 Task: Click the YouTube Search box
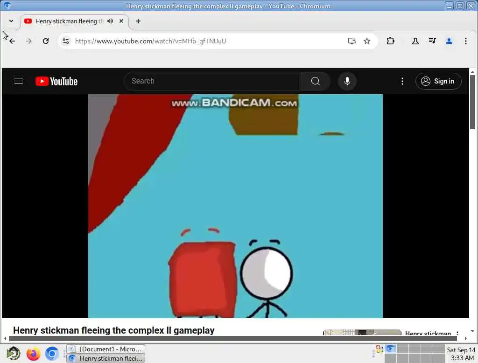tap(213, 81)
